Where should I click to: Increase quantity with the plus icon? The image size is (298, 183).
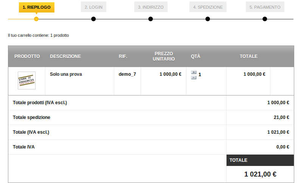click(x=194, y=72)
